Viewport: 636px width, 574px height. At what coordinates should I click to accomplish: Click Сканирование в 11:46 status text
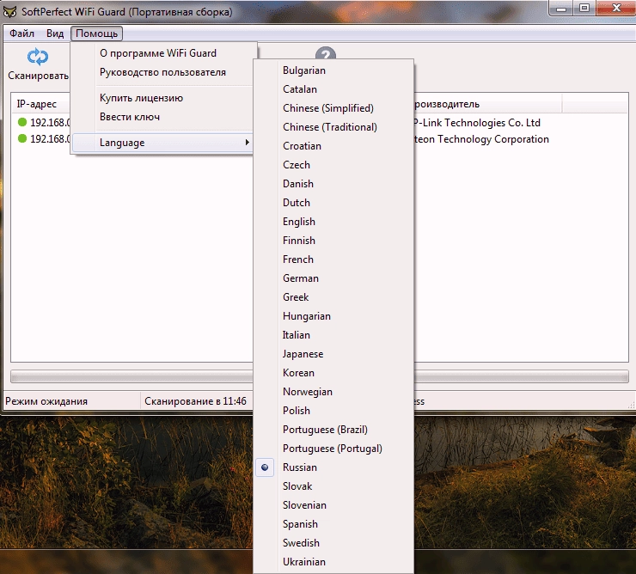pos(195,401)
